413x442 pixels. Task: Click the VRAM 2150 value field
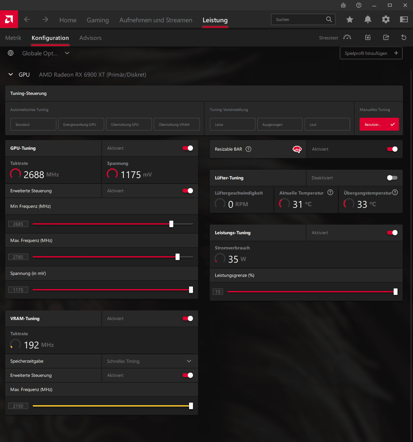18,406
